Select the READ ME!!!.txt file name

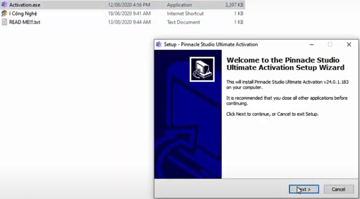click(x=25, y=22)
